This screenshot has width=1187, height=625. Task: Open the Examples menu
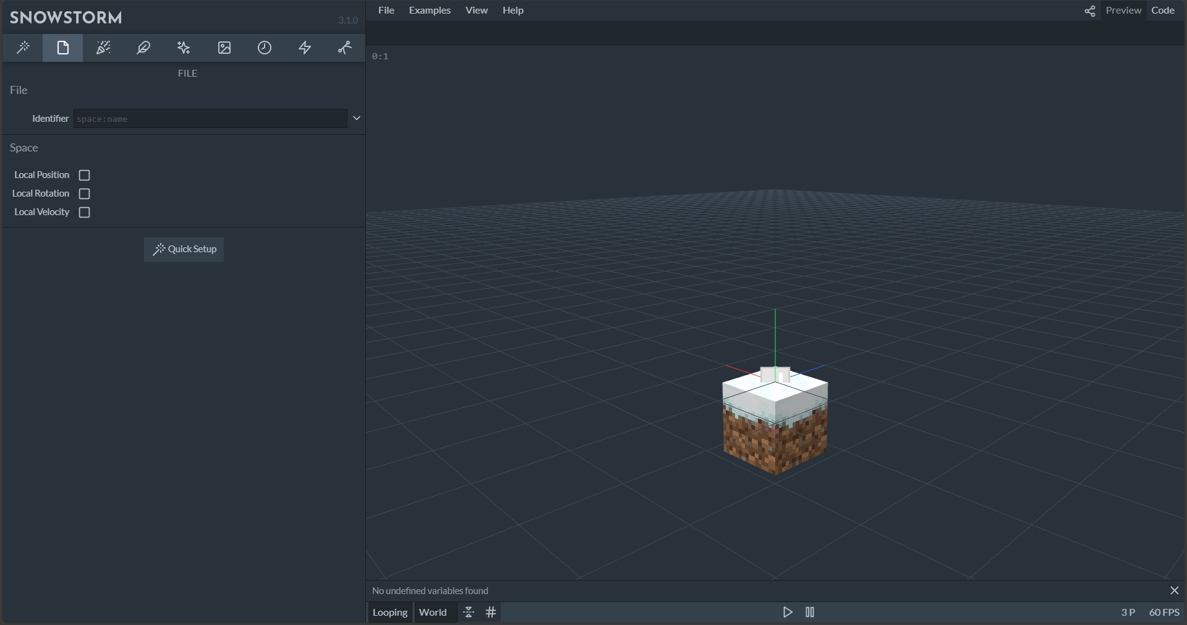(x=430, y=11)
